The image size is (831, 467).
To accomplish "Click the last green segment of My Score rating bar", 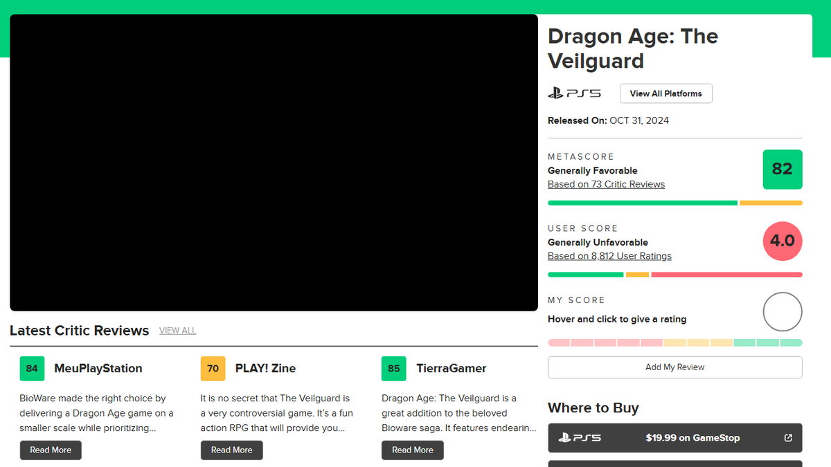I will (792, 342).
